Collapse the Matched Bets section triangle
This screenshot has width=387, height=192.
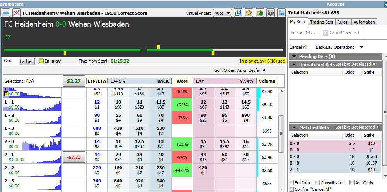pos(294,127)
